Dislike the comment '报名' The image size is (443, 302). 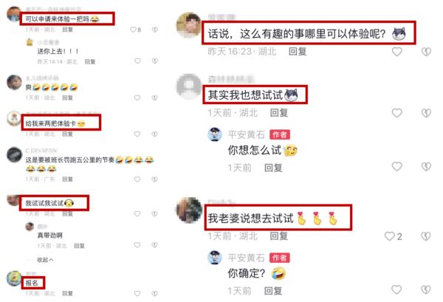pyautogui.click(x=154, y=294)
